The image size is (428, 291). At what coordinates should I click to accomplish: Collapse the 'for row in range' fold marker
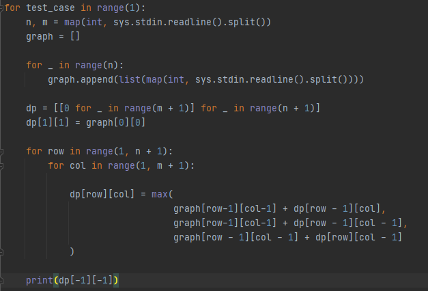pos(1,152)
